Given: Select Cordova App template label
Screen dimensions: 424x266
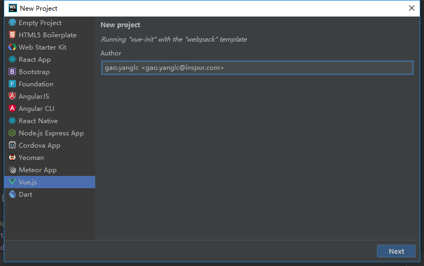Looking at the screenshot, I should (x=40, y=146).
